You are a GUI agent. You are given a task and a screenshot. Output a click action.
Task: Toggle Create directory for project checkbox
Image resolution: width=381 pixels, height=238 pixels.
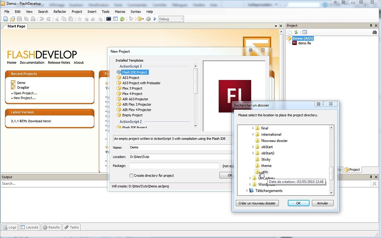131,175
